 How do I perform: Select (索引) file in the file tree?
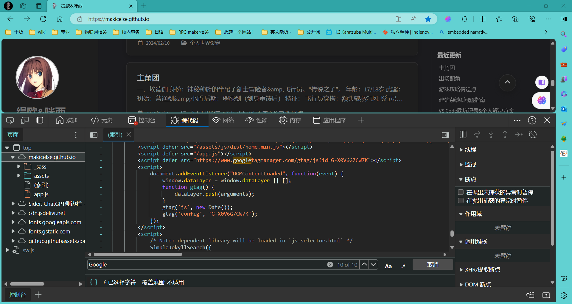click(41, 185)
